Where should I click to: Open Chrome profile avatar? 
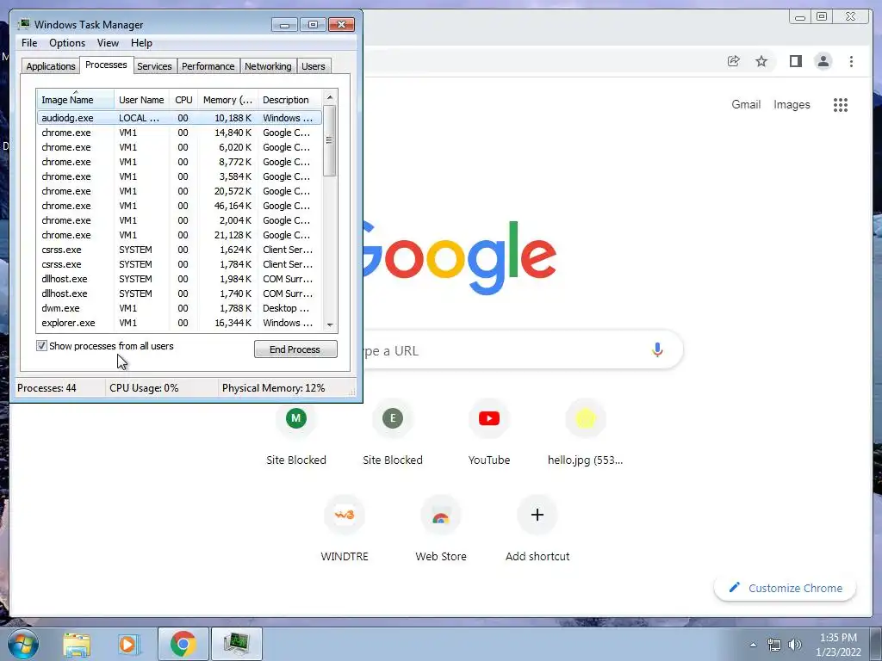click(x=823, y=61)
